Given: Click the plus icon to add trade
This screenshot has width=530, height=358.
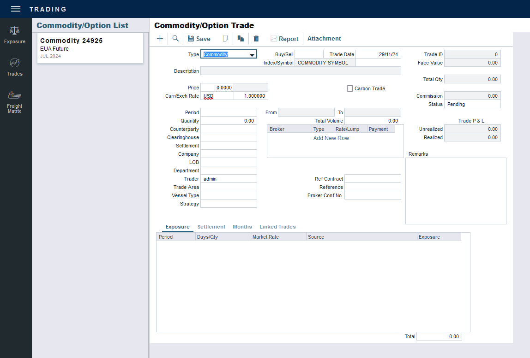Looking at the screenshot, I should (160, 39).
